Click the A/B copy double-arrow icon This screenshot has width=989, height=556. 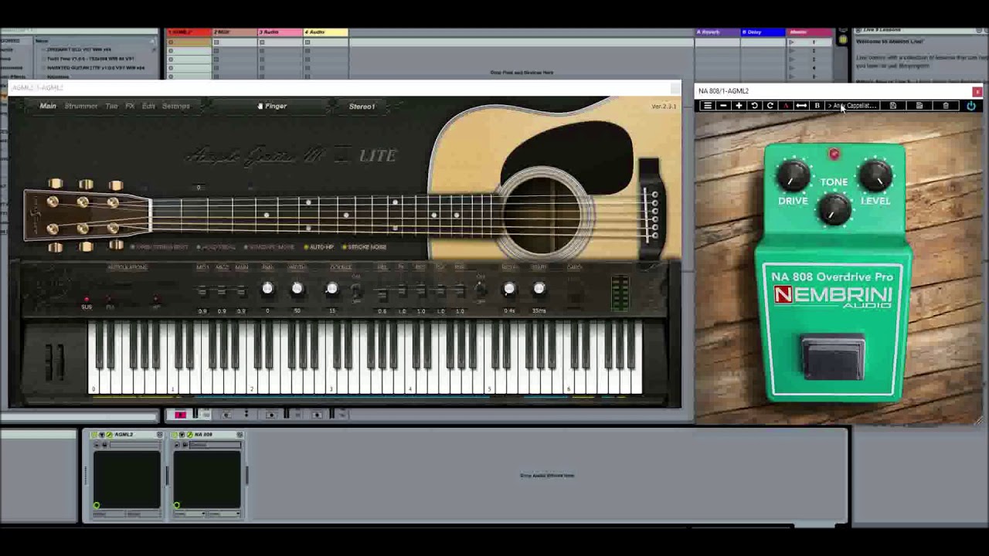[801, 106]
